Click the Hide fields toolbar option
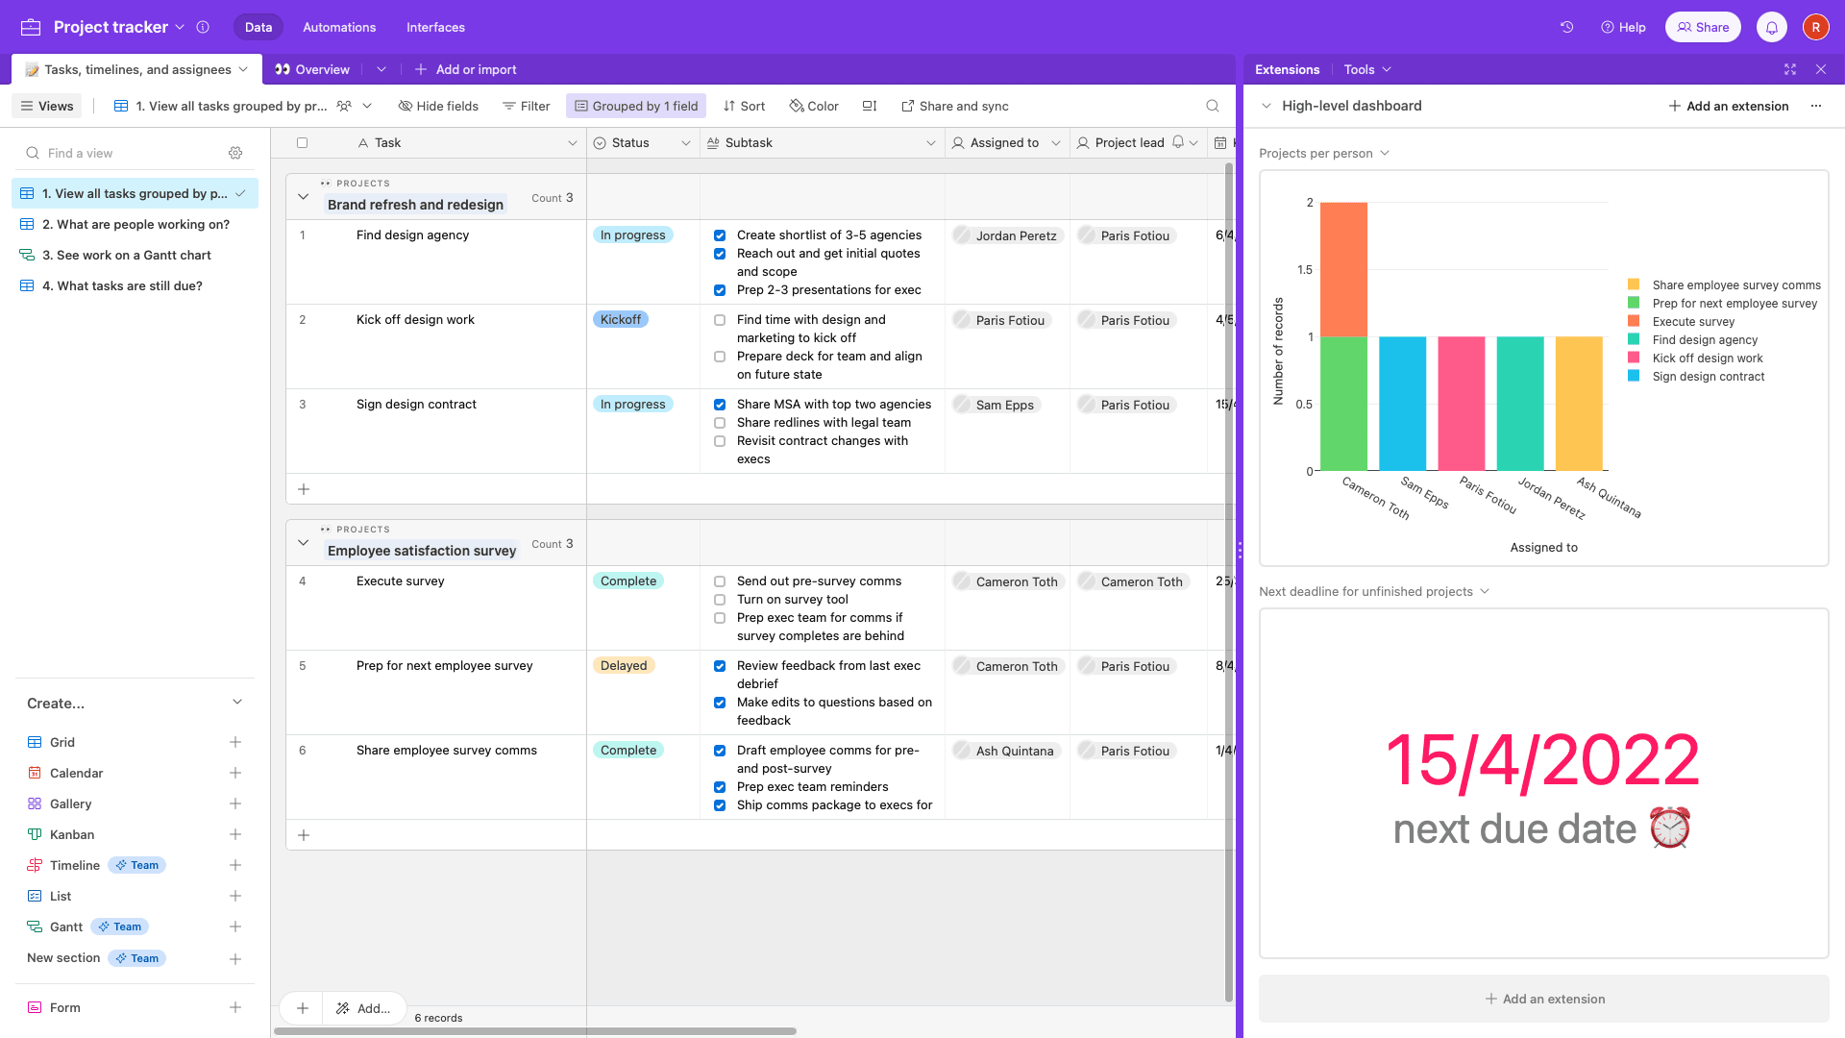Image resolution: width=1845 pixels, height=1038 pixels. click(x=437, y=107)
